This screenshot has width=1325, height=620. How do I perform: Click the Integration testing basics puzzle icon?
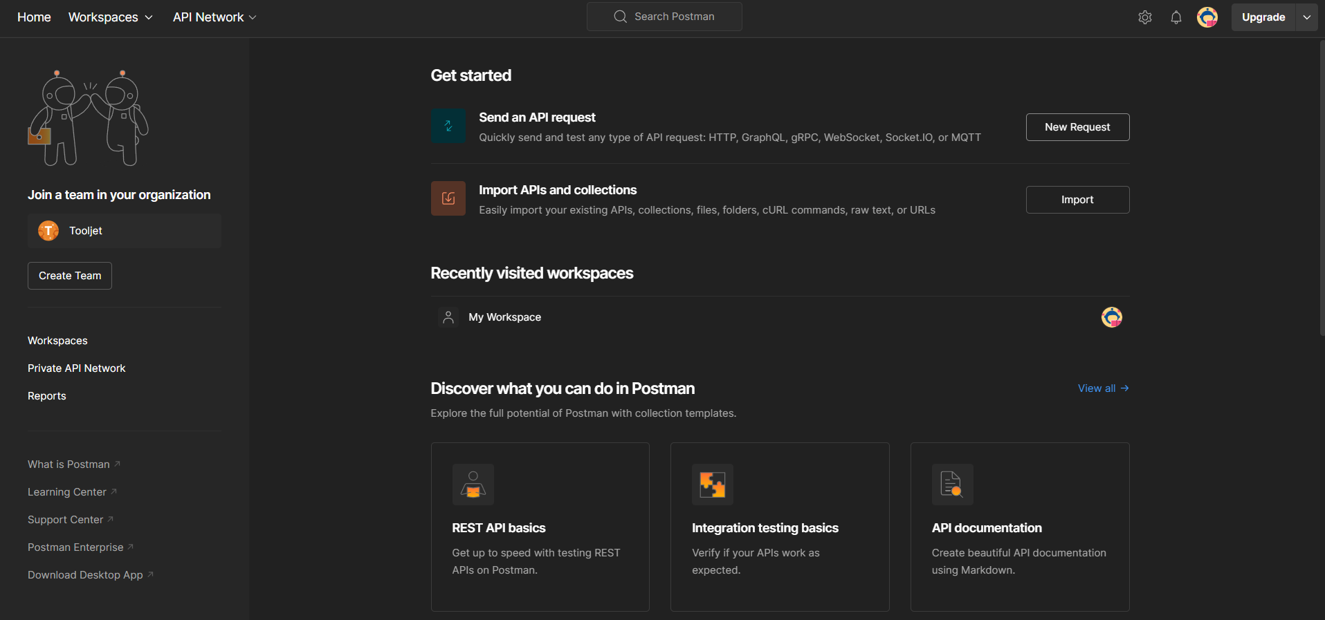click(712, 485)
